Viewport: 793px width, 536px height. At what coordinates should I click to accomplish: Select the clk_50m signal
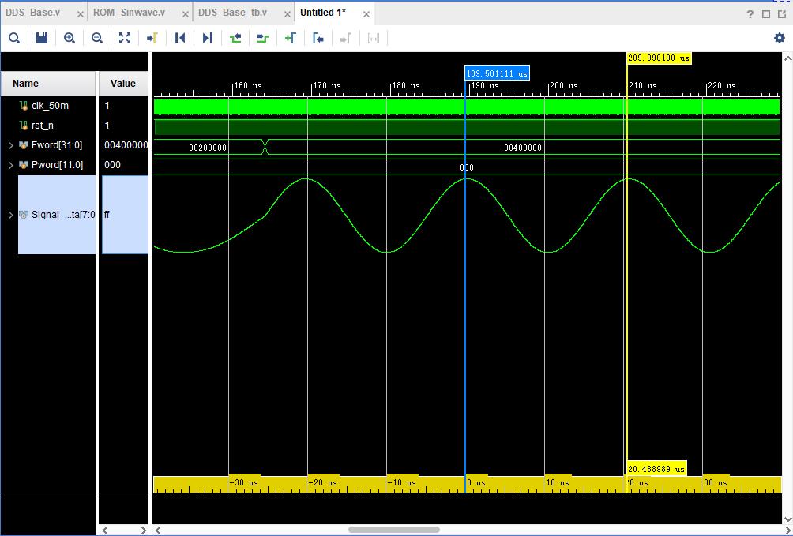pyautogui.click(x=49, y=106)
